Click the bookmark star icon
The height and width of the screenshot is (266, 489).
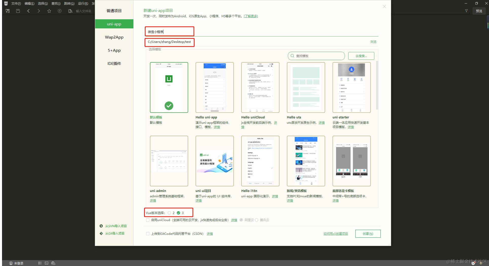pyautogui.click(x=49, y=11)
